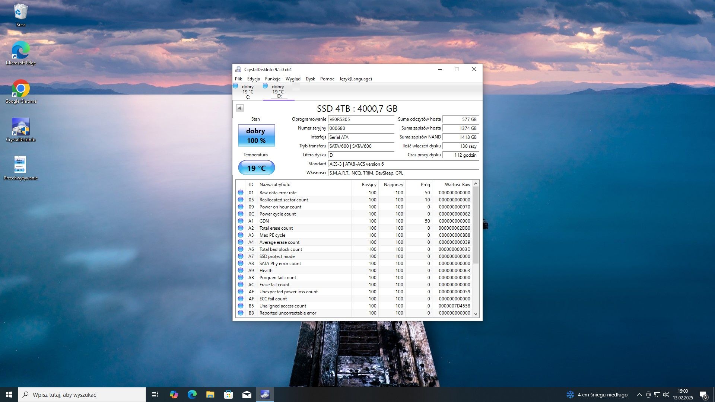Click the scroll down arrow in attribute list
The image size is (715, 402).
point(476,314)
